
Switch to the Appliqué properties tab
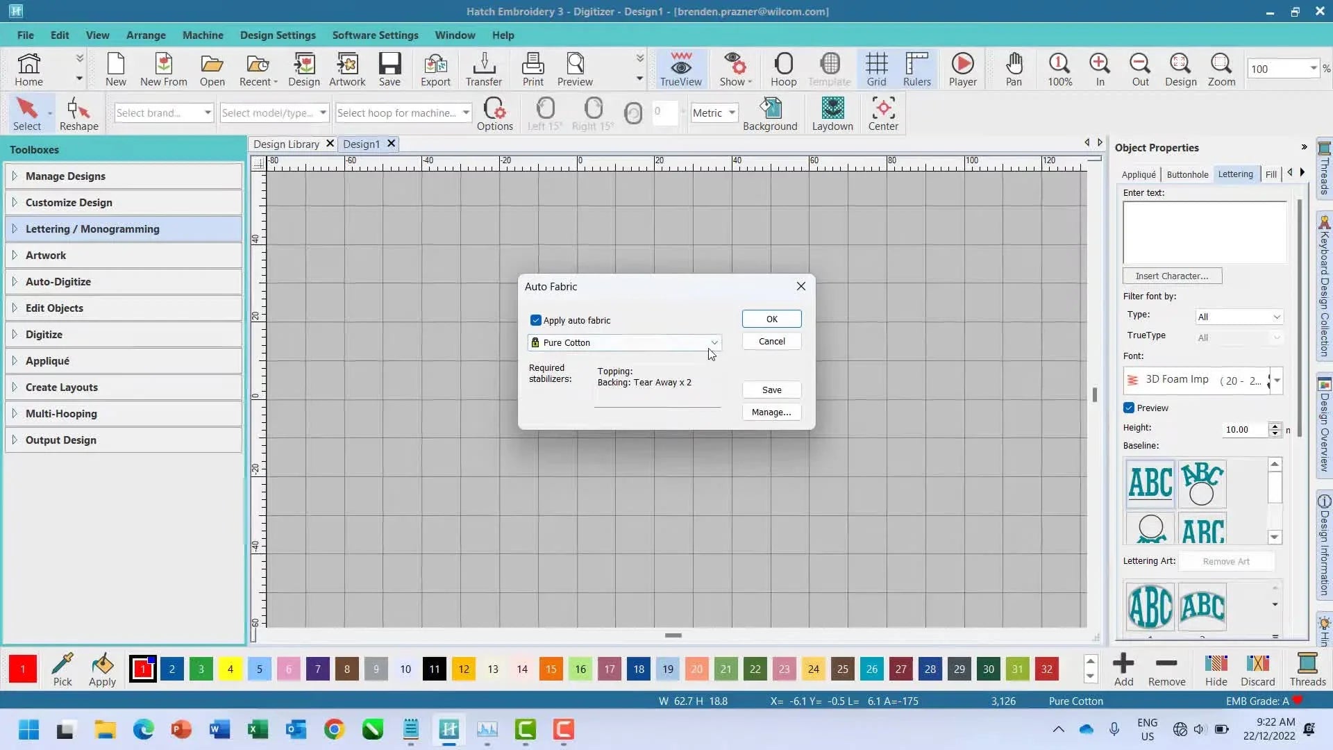pyautogui.click(x=1139, y=174)
